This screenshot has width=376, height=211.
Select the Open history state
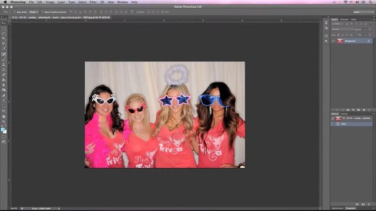351,124
